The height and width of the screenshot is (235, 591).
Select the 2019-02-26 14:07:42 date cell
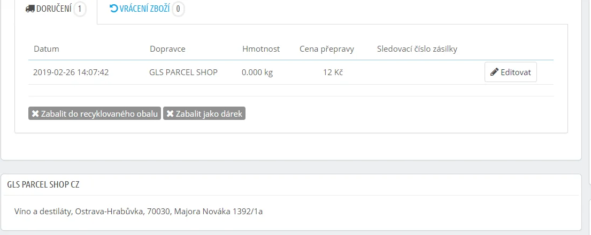click(x=71, y=72)
